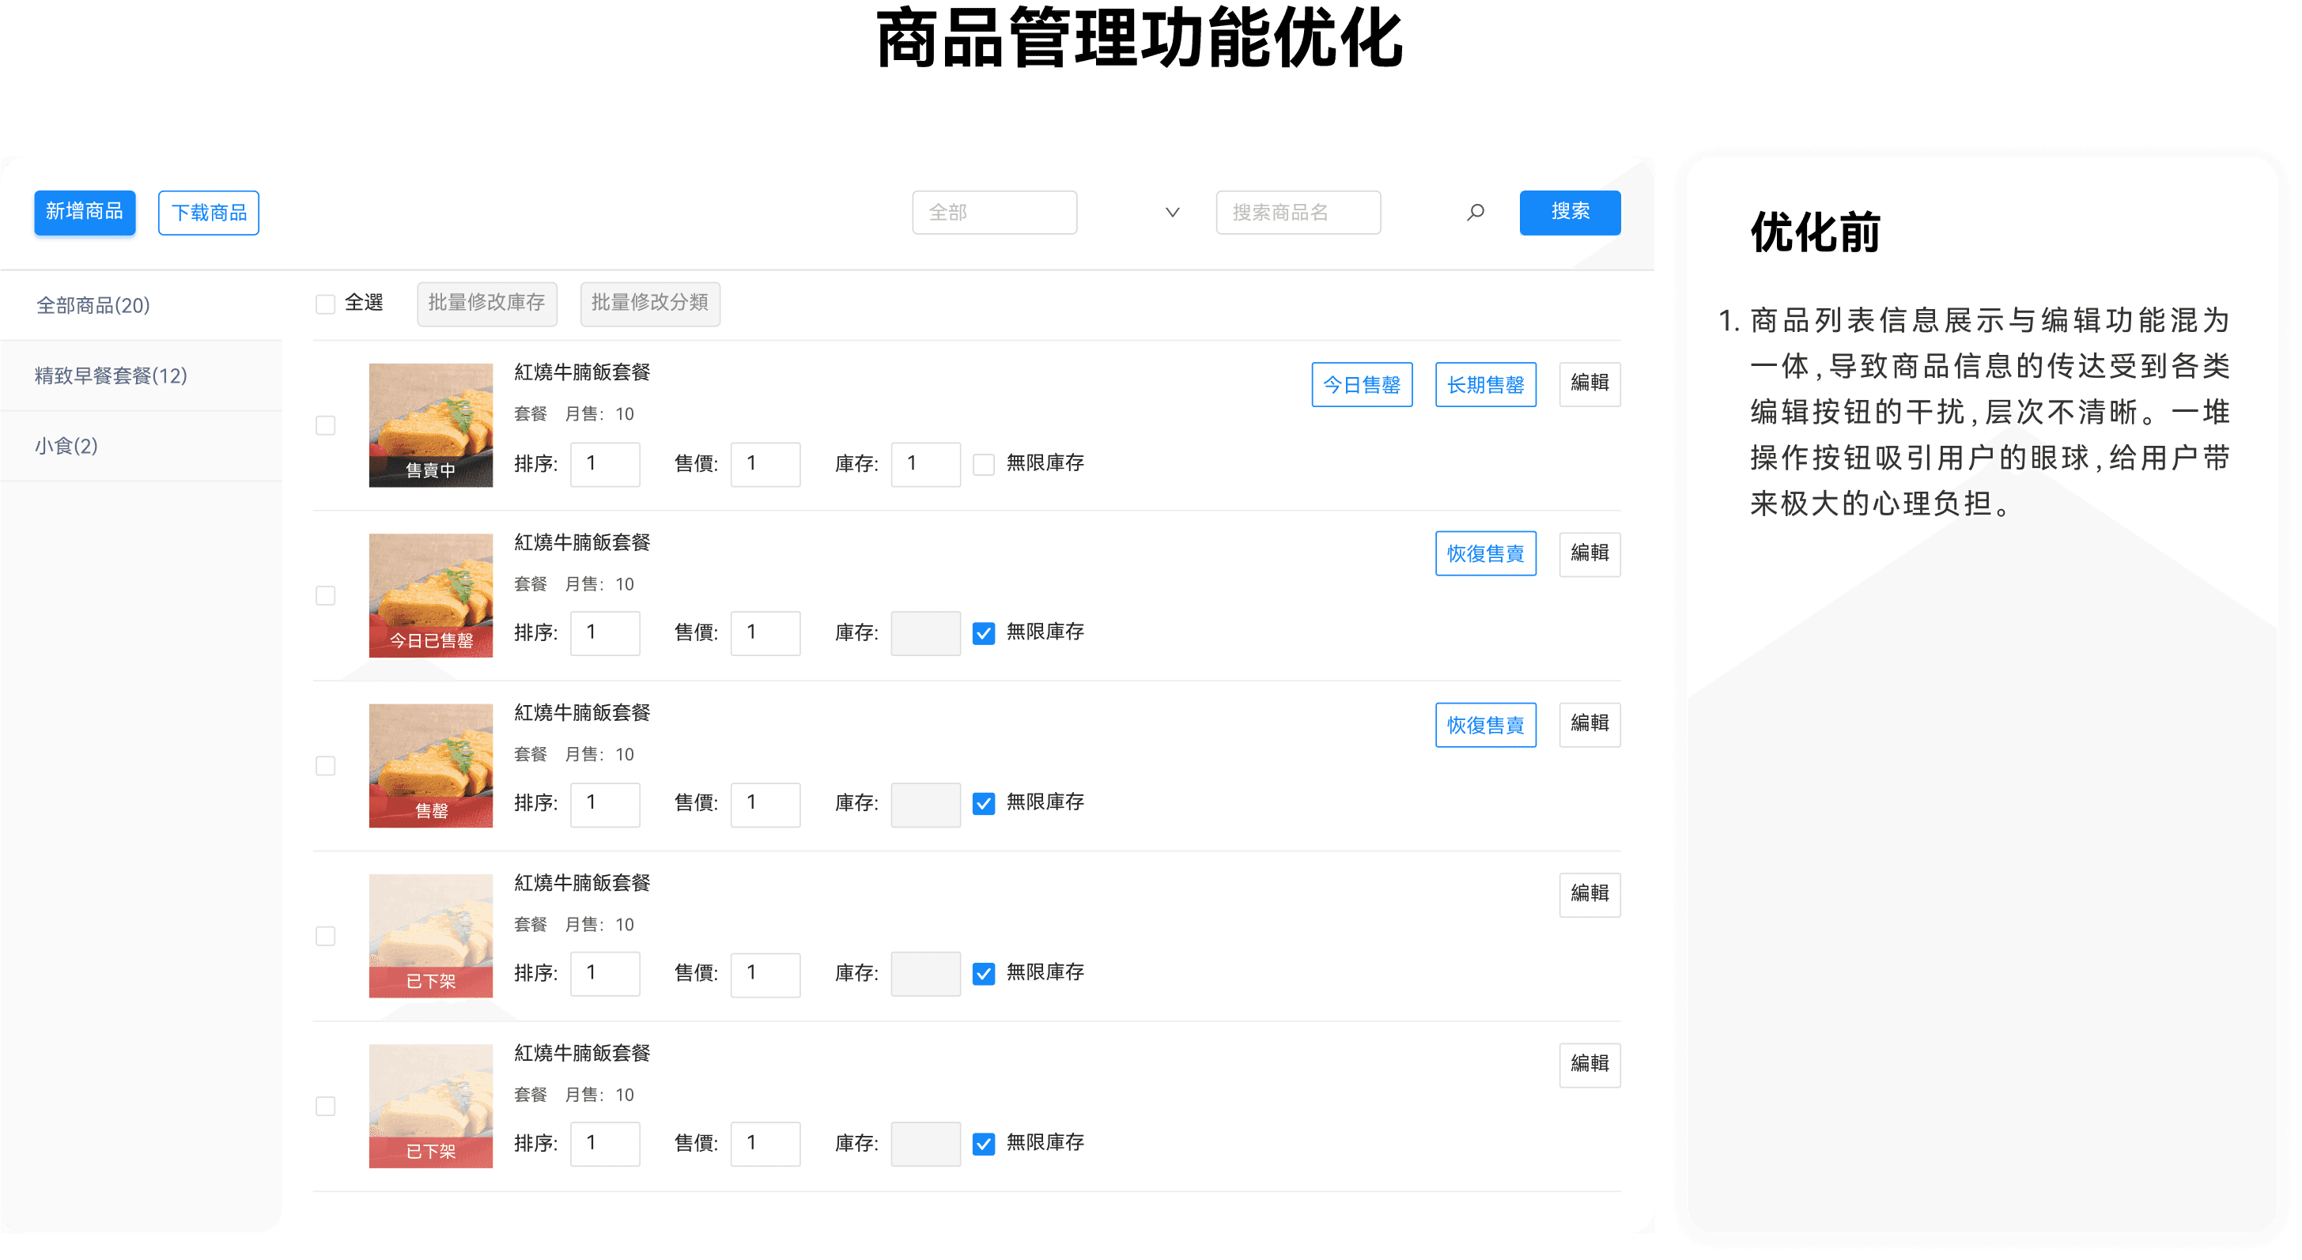Click the 下载商品 button
The width and height of the screenshot is (2302, 1260).
208,213
